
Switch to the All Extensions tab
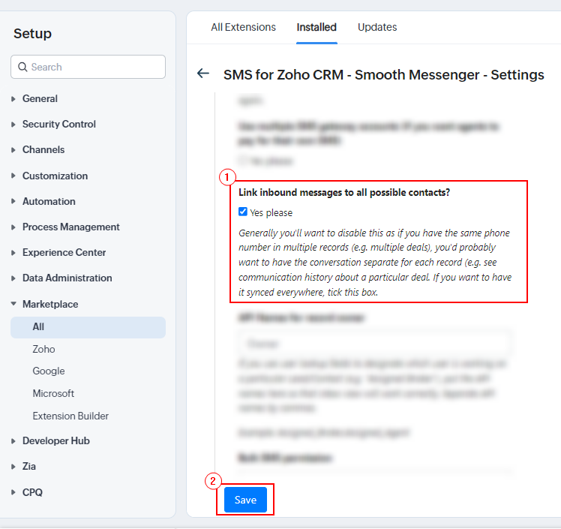pos(243,27)
